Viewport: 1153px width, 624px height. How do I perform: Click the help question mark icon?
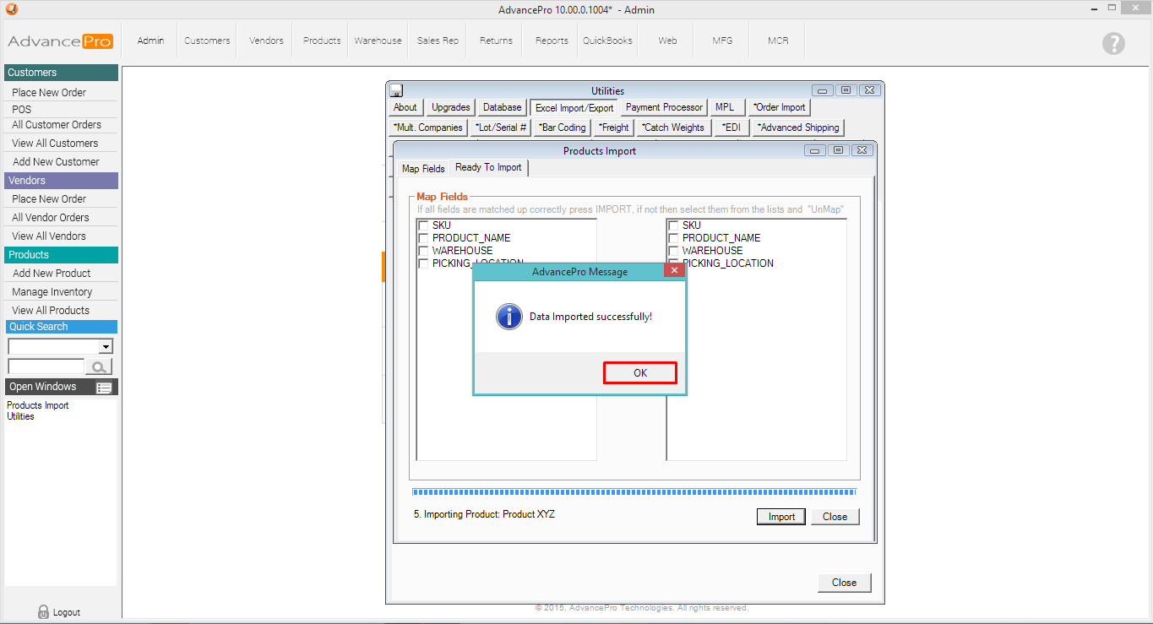(1113, 44)
